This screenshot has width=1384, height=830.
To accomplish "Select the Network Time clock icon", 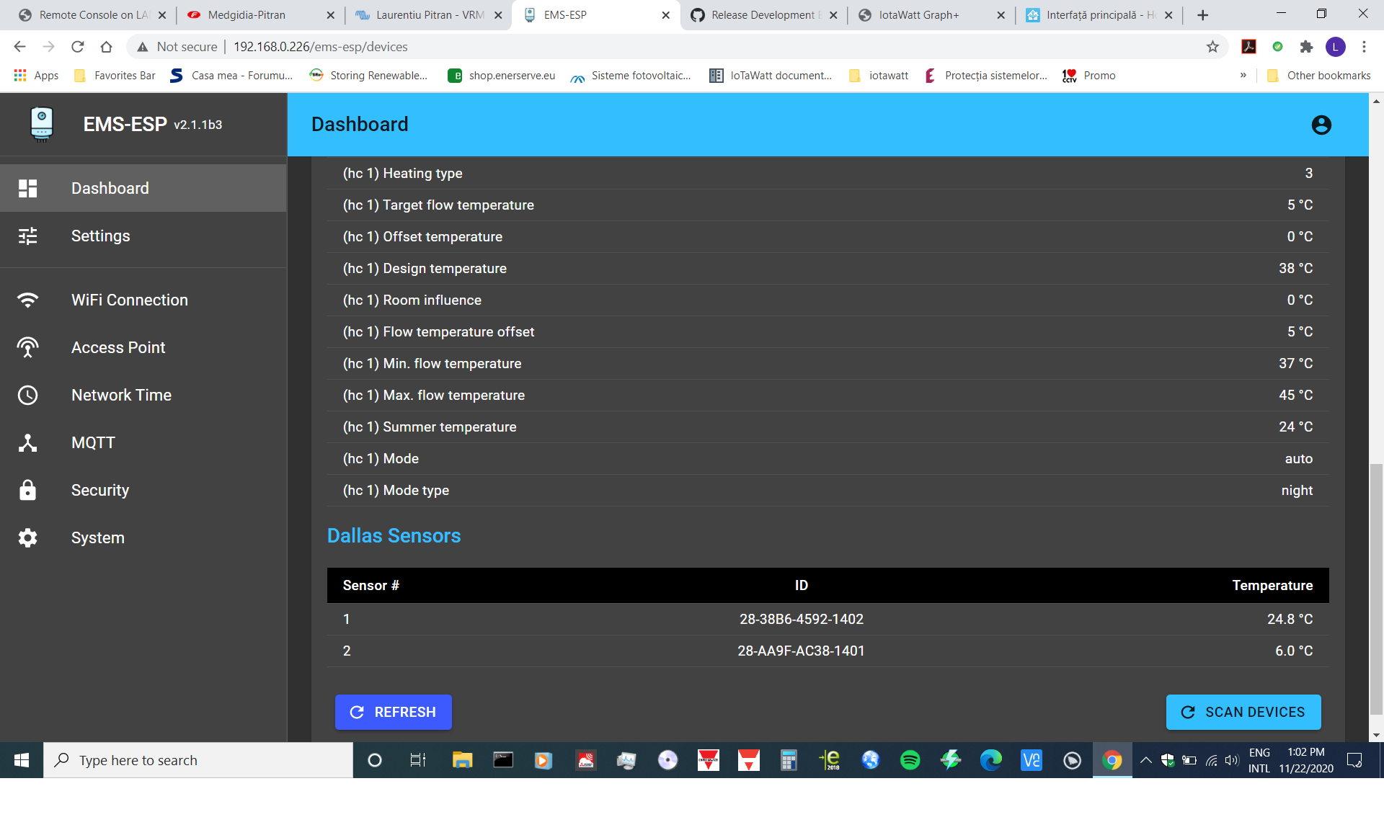I will click(28, 395).
